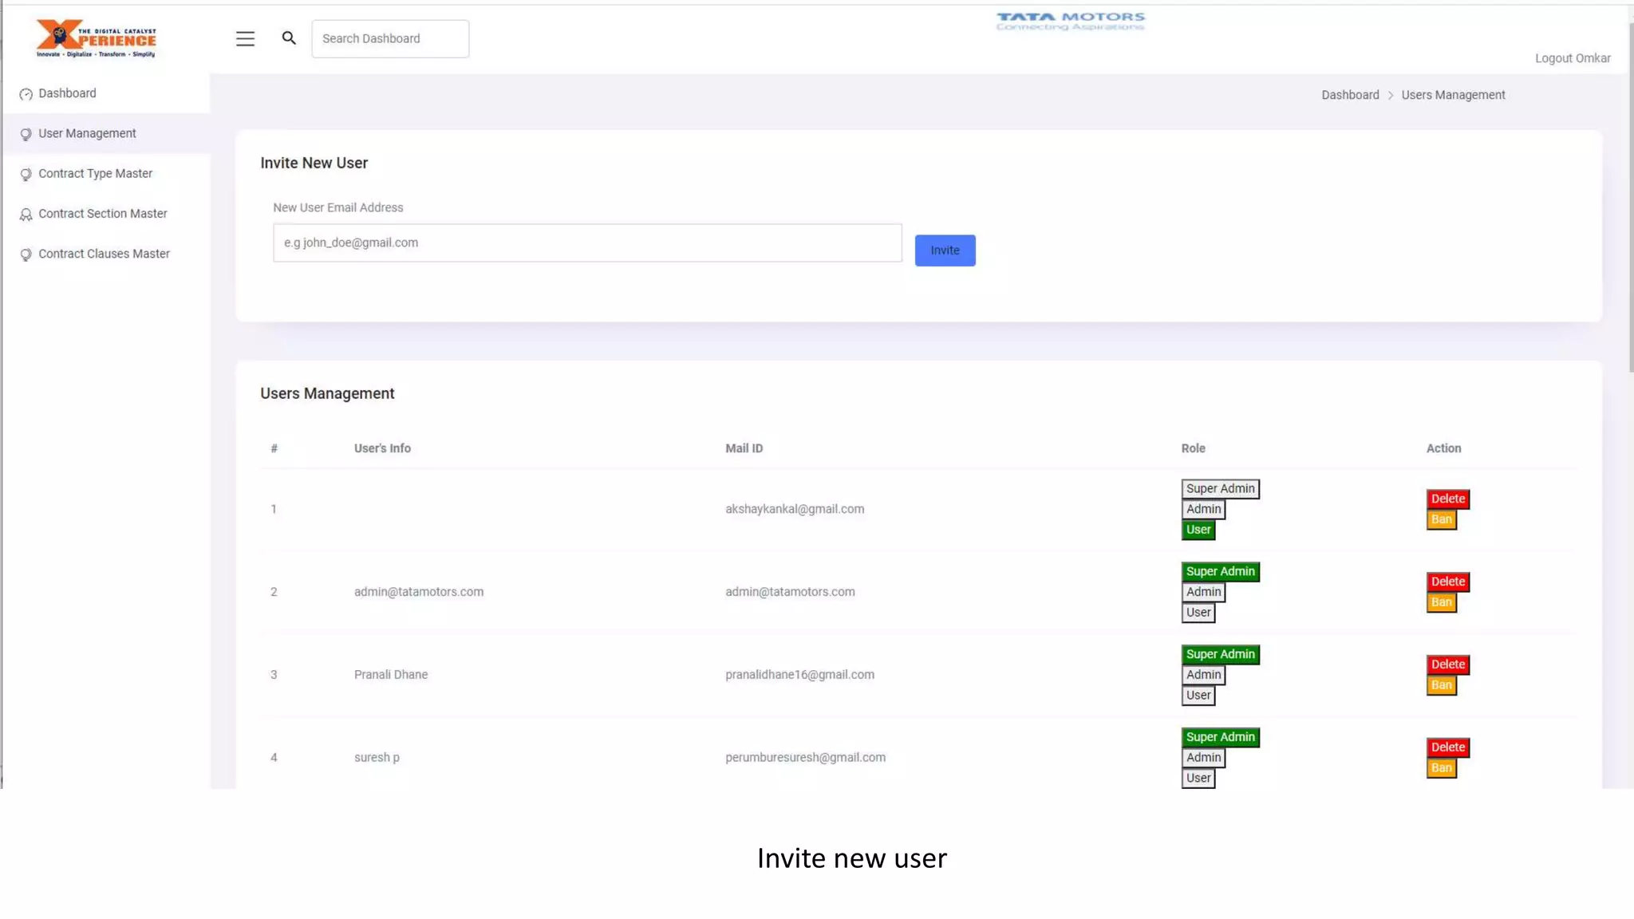The width and height of the screenshot is (1634, 919).
Task: Click the Contract Clauses Master icon
Action: (26, 254)
